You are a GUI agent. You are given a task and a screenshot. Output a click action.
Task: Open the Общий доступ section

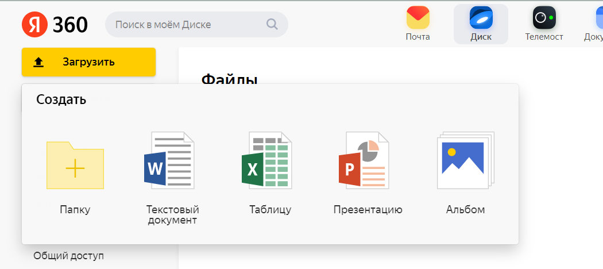click(x=68, y=256)
